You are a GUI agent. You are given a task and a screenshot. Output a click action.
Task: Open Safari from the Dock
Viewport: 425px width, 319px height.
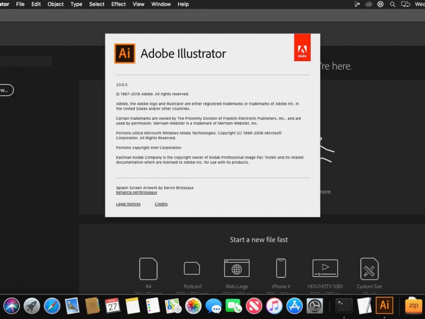[x=52, y=306]
